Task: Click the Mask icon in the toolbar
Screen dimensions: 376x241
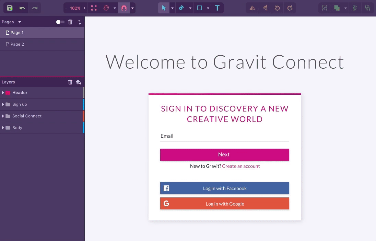Action: 355,8
